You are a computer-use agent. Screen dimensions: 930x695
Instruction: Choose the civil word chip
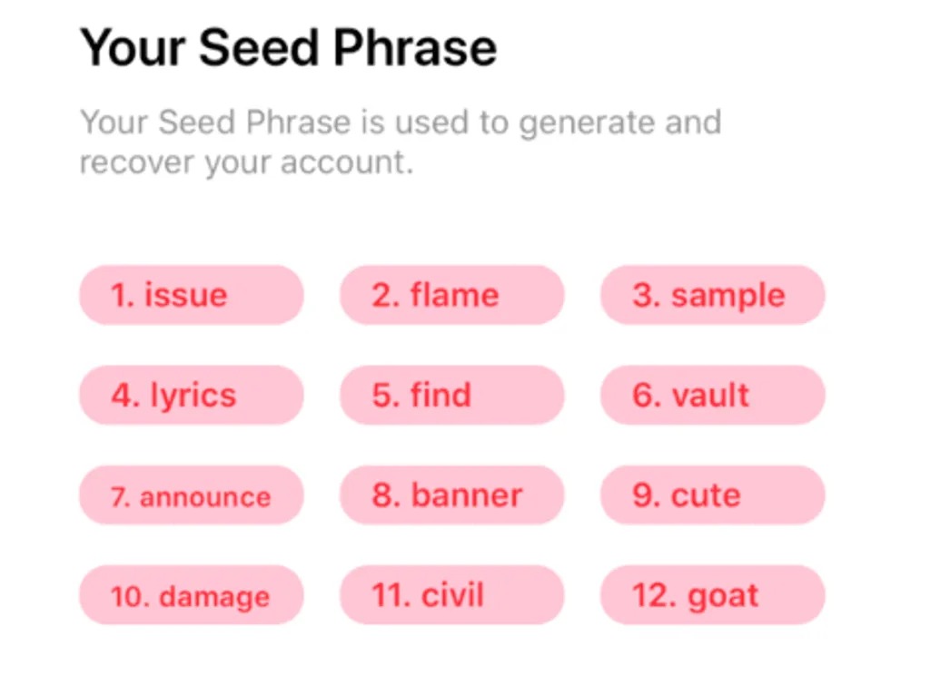[452, 595]
